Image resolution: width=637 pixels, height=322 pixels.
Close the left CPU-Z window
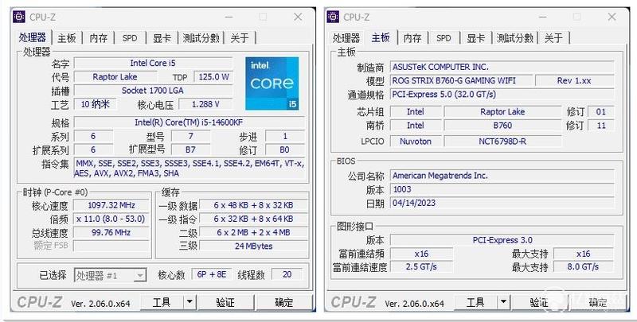tap(298, 17)
